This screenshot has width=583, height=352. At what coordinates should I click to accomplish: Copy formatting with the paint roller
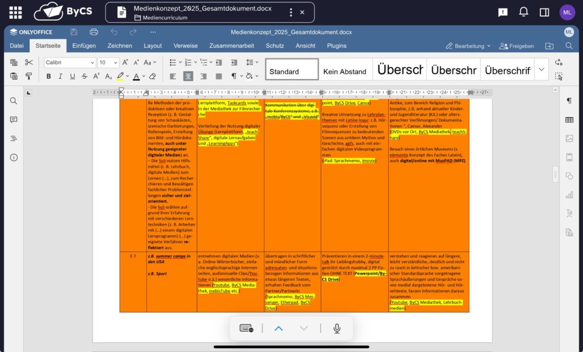click(x=28, y=76)
